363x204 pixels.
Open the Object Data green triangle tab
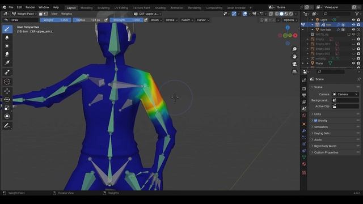tap(304, 158)
